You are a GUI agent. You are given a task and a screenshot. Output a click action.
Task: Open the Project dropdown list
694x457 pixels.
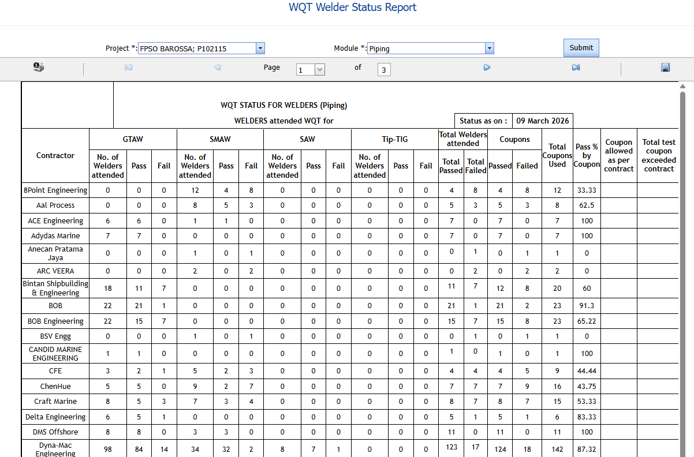pos(260,48)
